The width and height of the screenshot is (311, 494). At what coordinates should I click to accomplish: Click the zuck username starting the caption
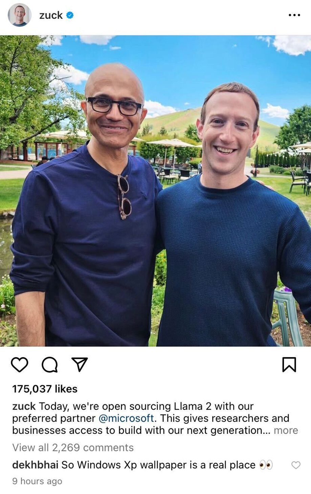24,406
